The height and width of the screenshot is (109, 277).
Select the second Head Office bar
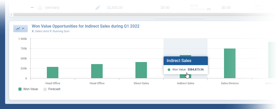pyautogui.click(x=97, y=71)
